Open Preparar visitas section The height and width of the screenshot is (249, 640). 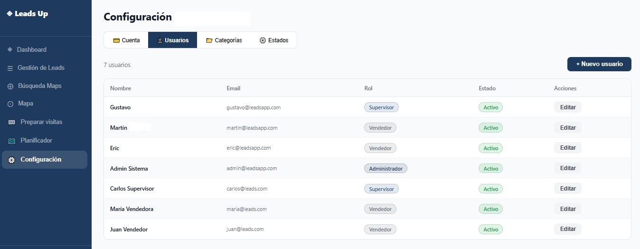pos(44,122)
